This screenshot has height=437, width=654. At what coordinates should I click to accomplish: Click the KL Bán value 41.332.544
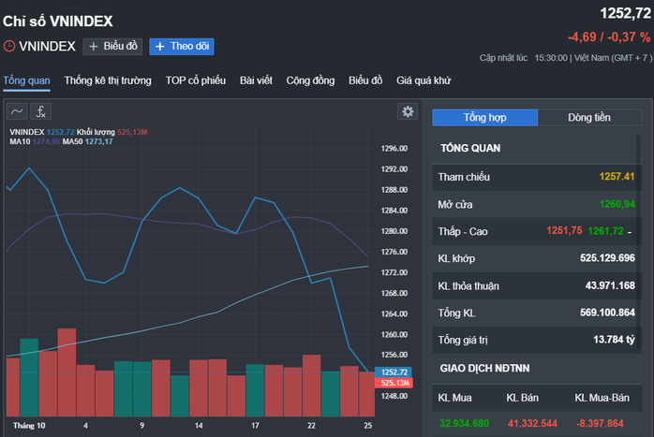click(532, 424)
